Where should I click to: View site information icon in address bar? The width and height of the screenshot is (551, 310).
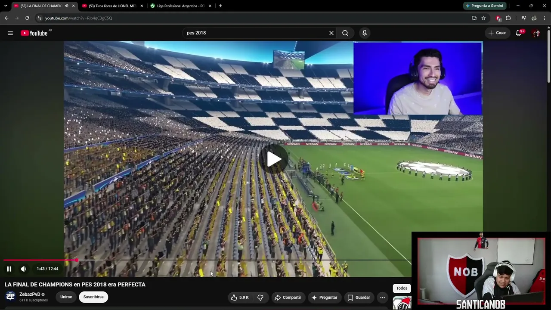[x=39, y=18]
